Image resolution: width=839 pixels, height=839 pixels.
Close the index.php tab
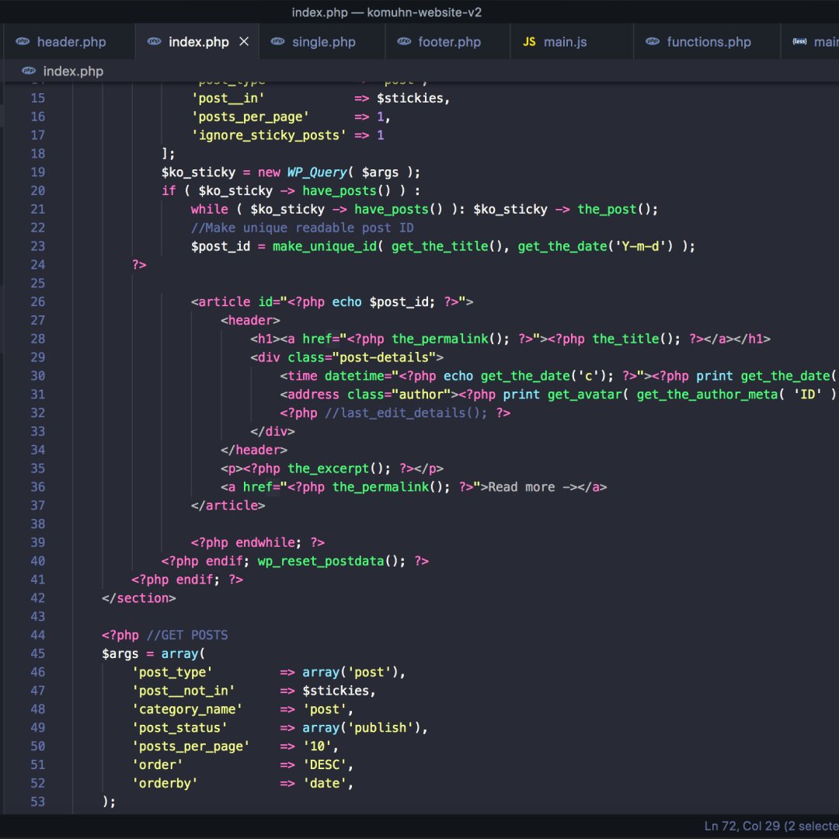coord(244,41)
